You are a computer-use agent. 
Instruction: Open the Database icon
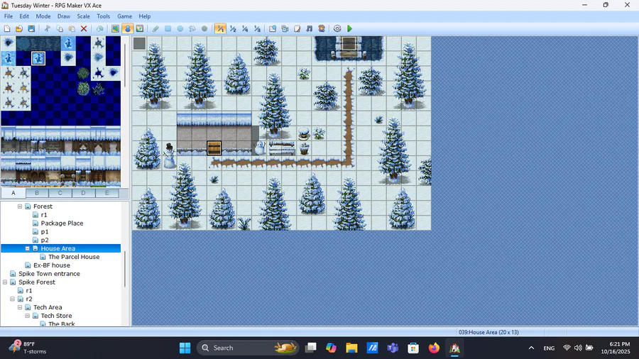point(273,28)
